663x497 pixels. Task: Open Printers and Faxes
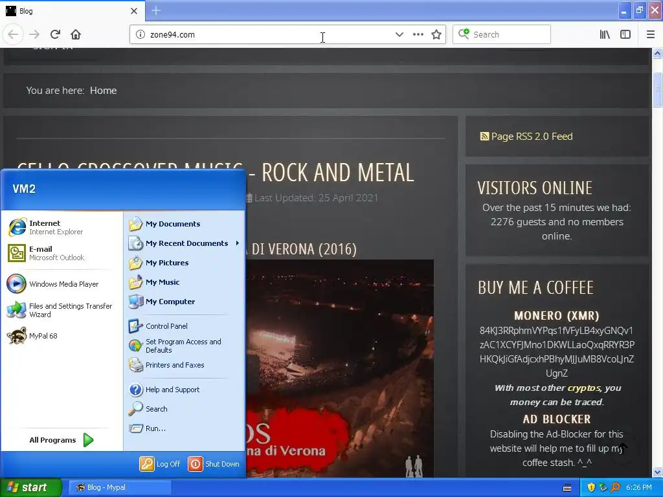coord(185,365)
